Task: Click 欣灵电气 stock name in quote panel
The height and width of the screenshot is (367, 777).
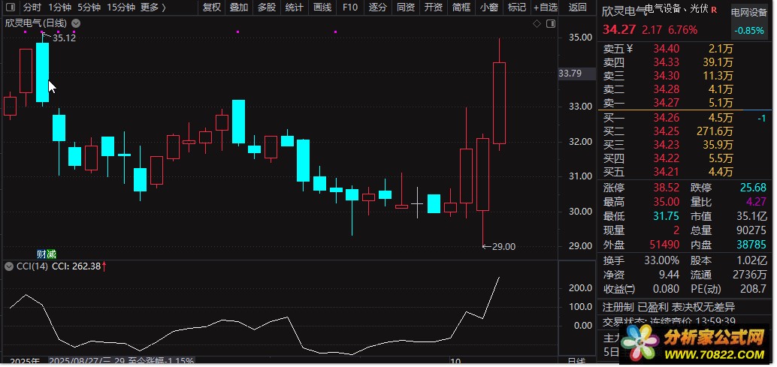Action: coord(624,11)
